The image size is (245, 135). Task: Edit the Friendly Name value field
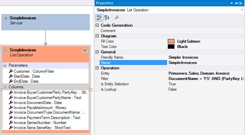click(206, 57)
